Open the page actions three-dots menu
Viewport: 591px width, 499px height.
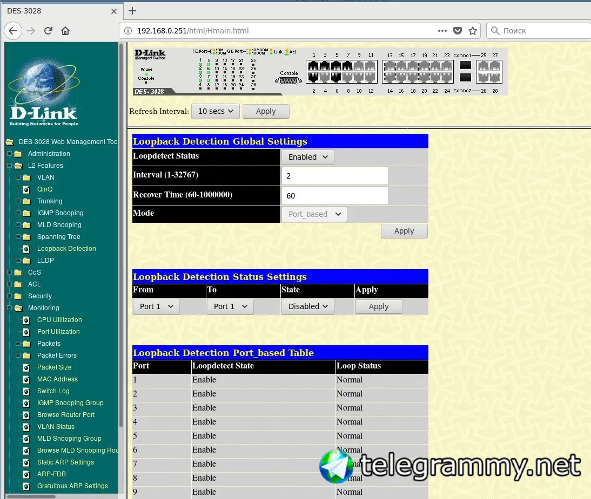[442, 31]
